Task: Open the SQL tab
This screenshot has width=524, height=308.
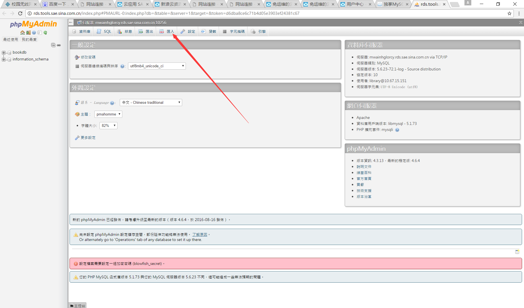Action: pos(104,32)
